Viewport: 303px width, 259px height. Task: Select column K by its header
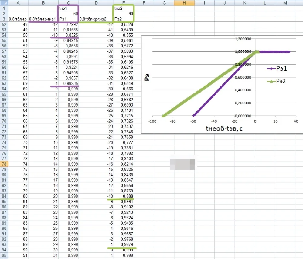(245, 3)
